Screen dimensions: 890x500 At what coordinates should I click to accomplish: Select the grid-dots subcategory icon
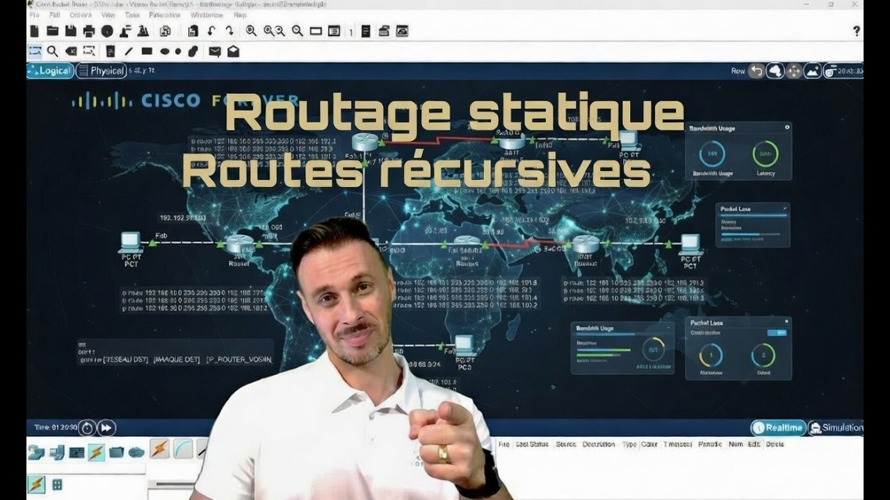tap(57, 484)
